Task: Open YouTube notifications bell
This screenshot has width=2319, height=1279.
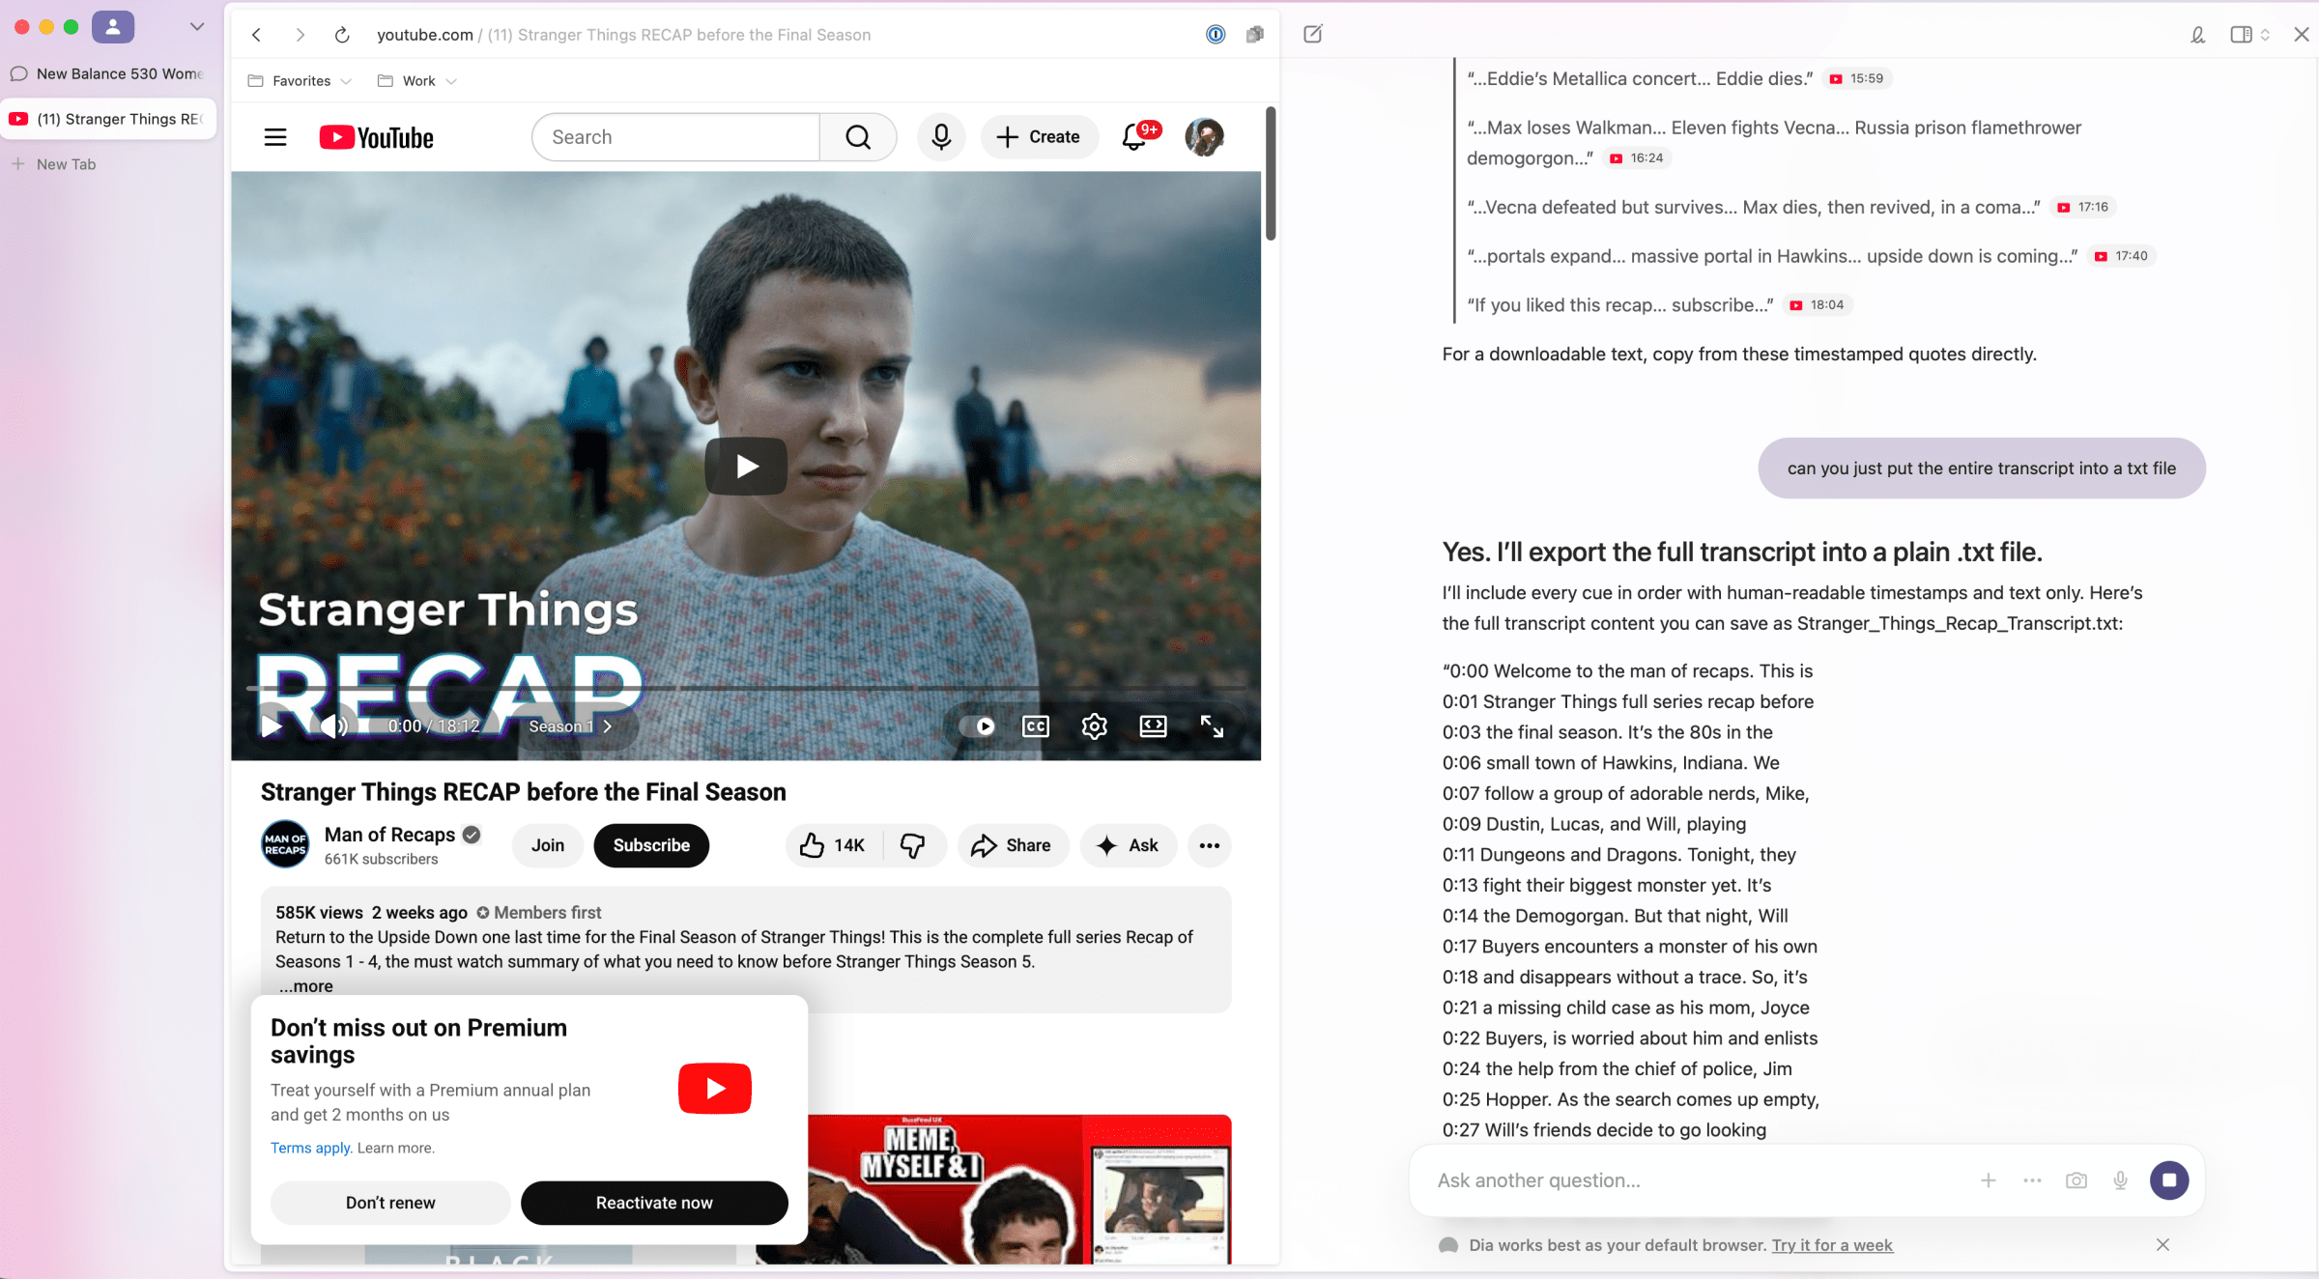Action: (1134, 137)
